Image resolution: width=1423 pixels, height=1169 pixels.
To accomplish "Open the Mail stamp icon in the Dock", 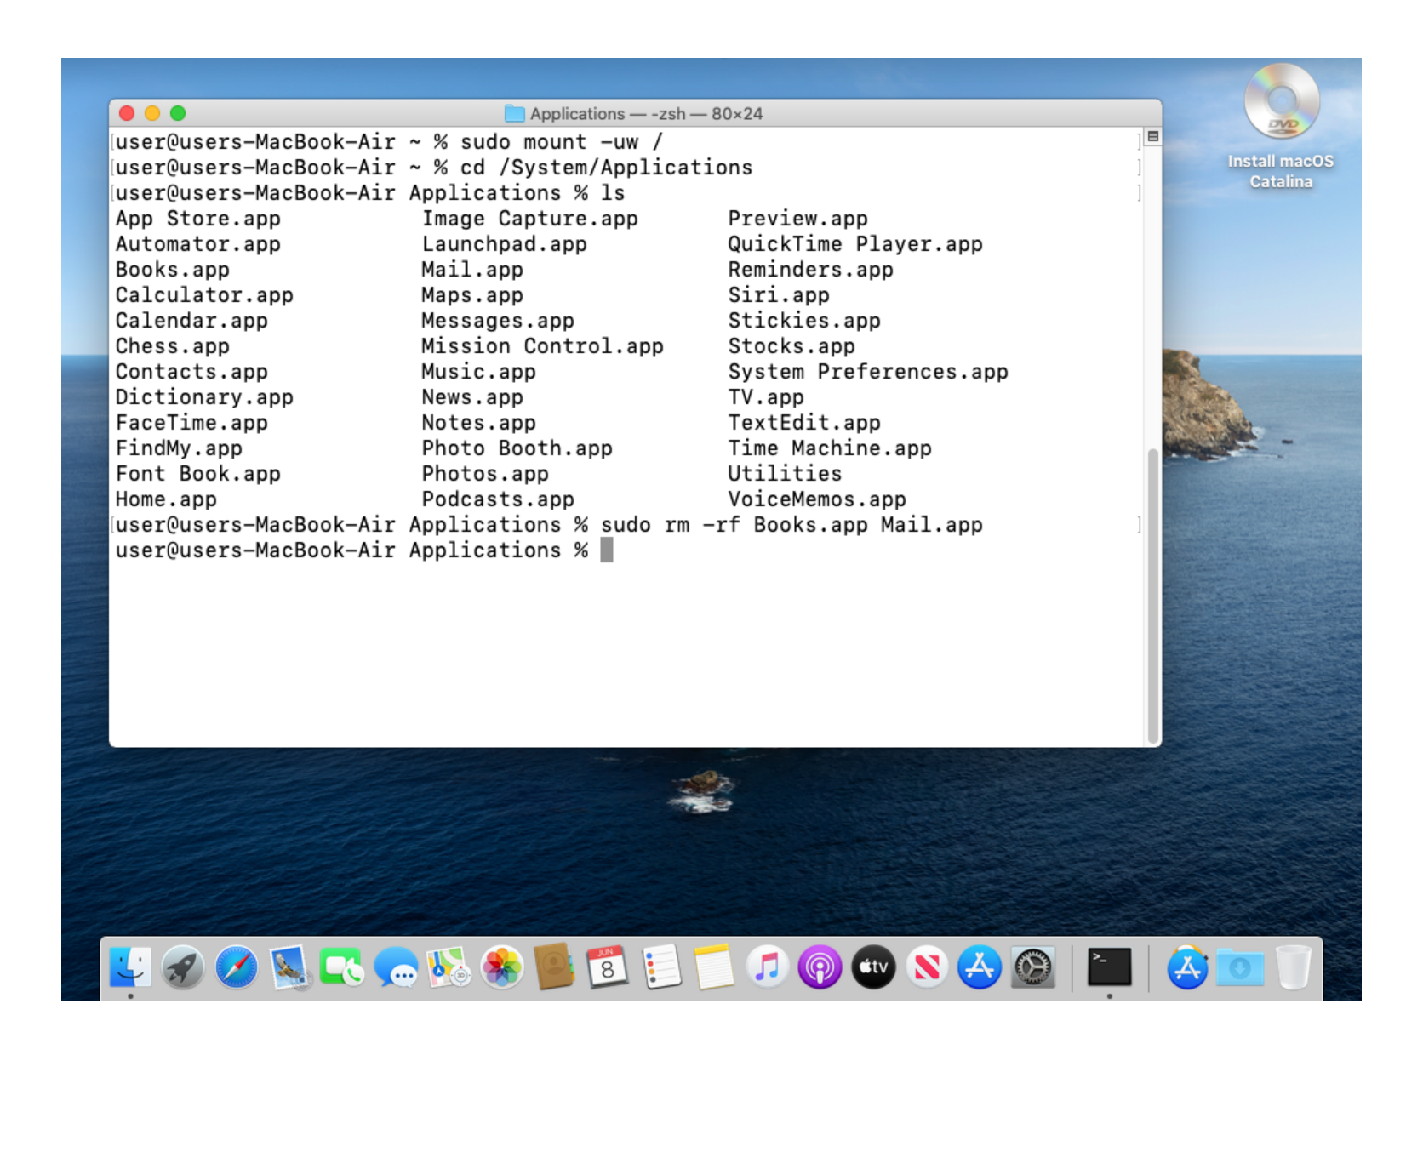I will (x=289, y=967).
